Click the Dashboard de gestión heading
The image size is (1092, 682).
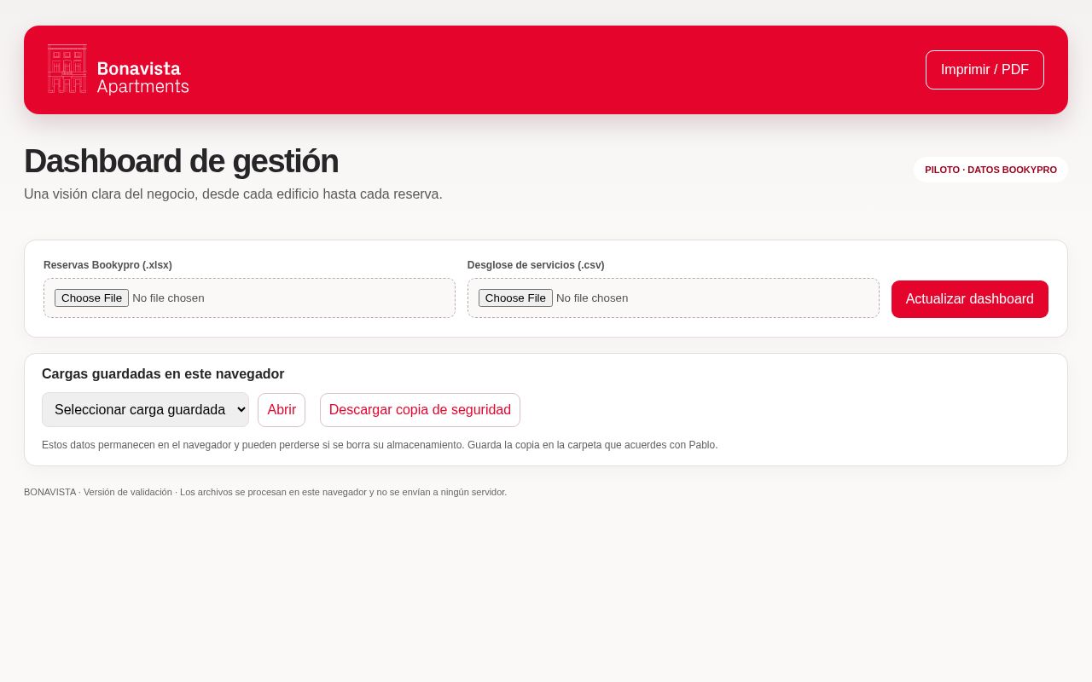[181, 161]
